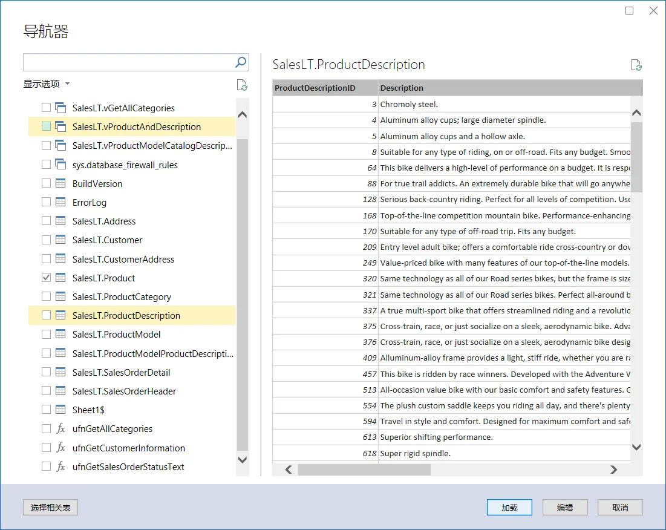Click the table icon beside ErrorLog
The width and height of the screenshot is (666, 530).
click(x=60, y=202)
